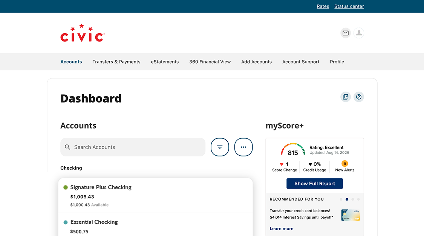Open the dashboard help question icon
424x236 pixels.
coord(359,97)
